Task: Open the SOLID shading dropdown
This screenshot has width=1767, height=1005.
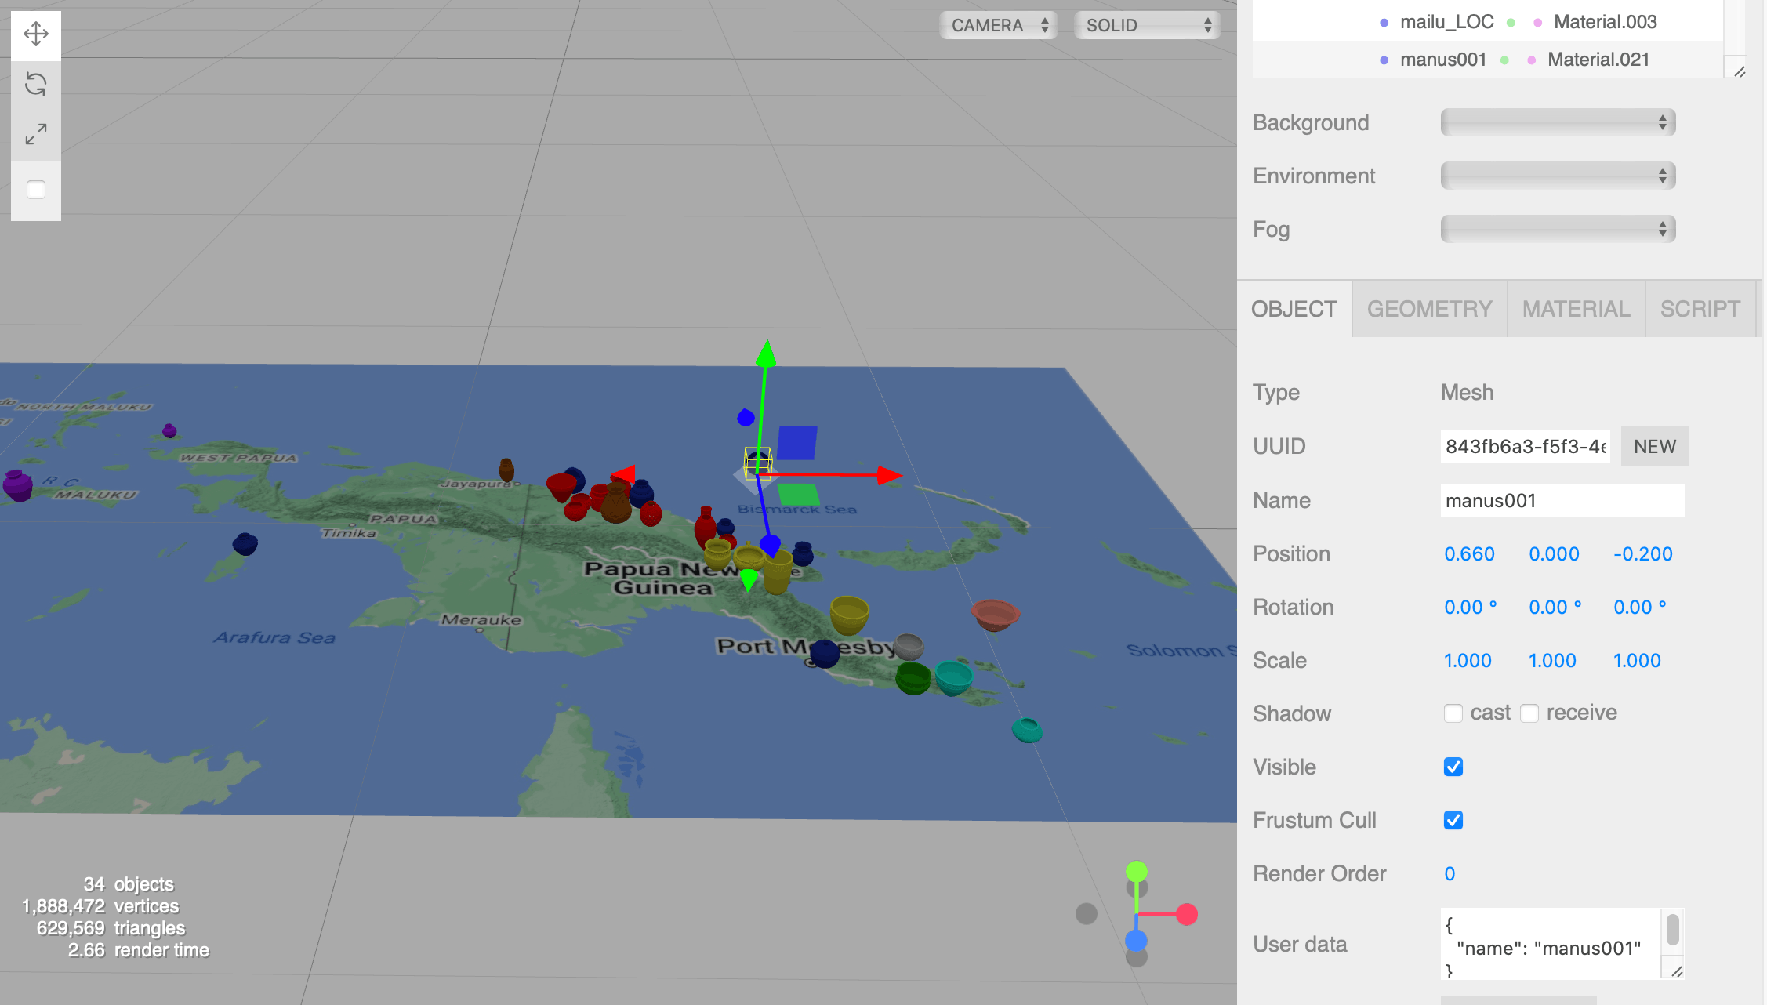Action: pyautogui.click(x=1148, y=25)
